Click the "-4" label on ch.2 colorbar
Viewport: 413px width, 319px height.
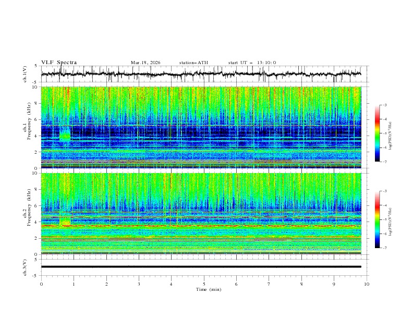pyautogui.click(x=384, y=205)
